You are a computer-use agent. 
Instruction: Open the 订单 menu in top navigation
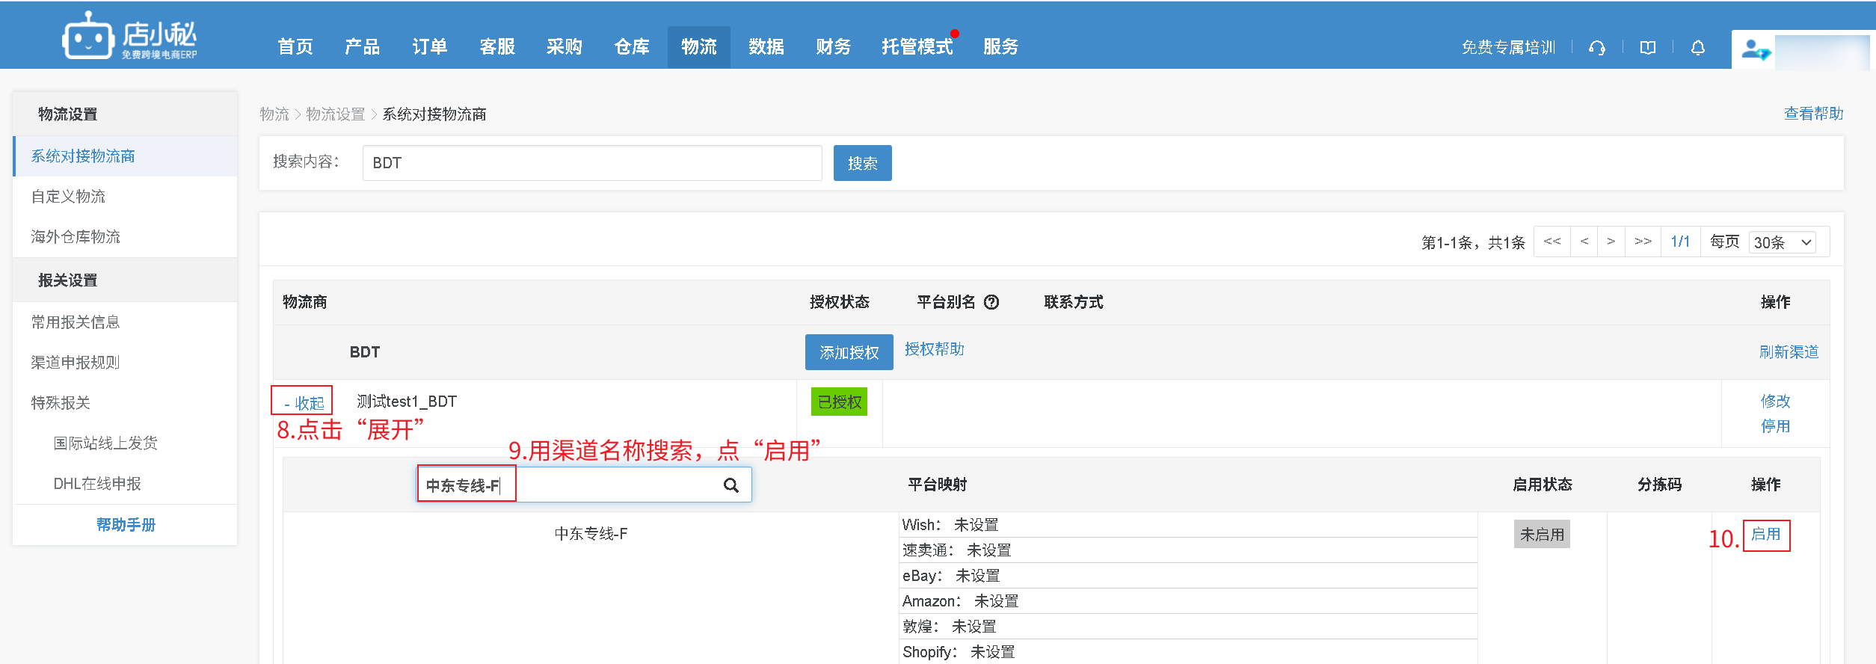(x=429, y=47)
